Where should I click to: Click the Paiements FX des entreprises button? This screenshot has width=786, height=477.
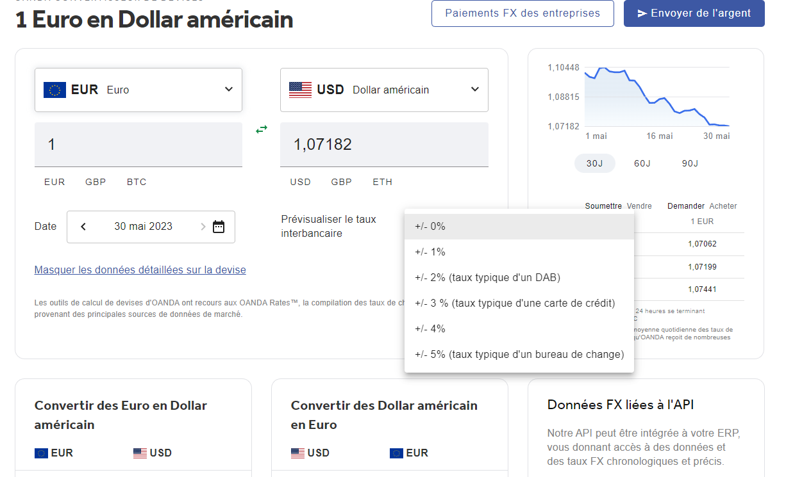tap(523, 13)
